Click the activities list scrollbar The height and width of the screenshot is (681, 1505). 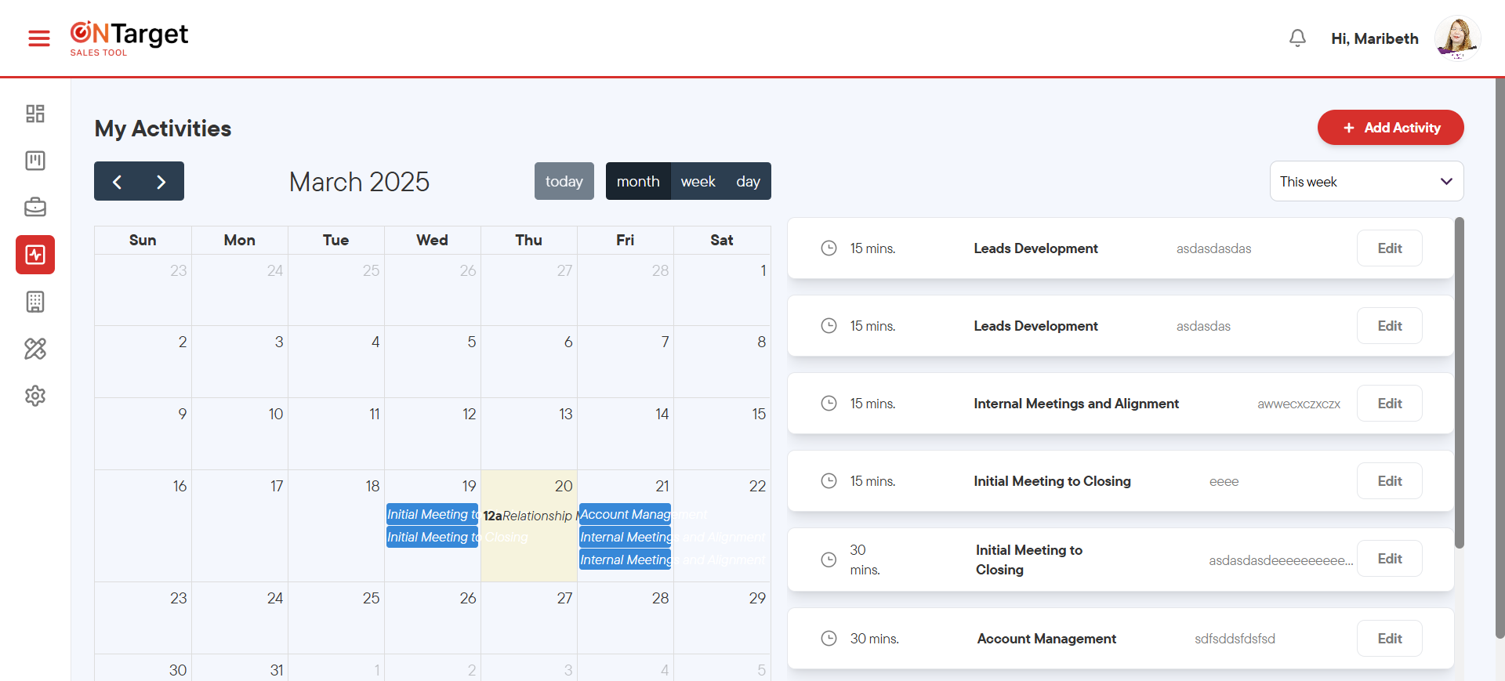1459,384
